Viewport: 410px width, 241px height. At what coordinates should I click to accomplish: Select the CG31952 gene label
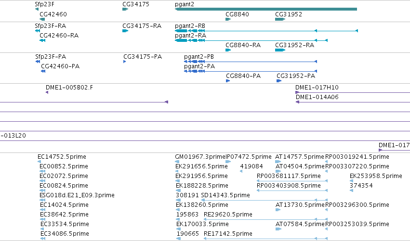point(289,14)
